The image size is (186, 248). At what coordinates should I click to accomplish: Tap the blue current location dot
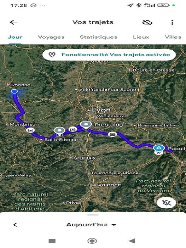coord(14,91)
